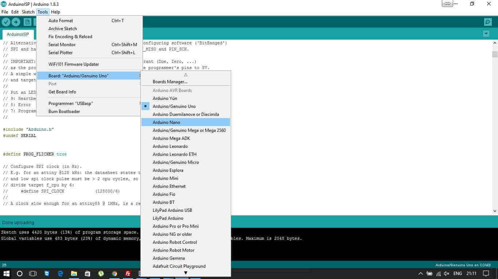Image resolution: width=498 pixels, height=279 pixels.
Task: Show hidden system tray icons chevron
Action: 420,273
